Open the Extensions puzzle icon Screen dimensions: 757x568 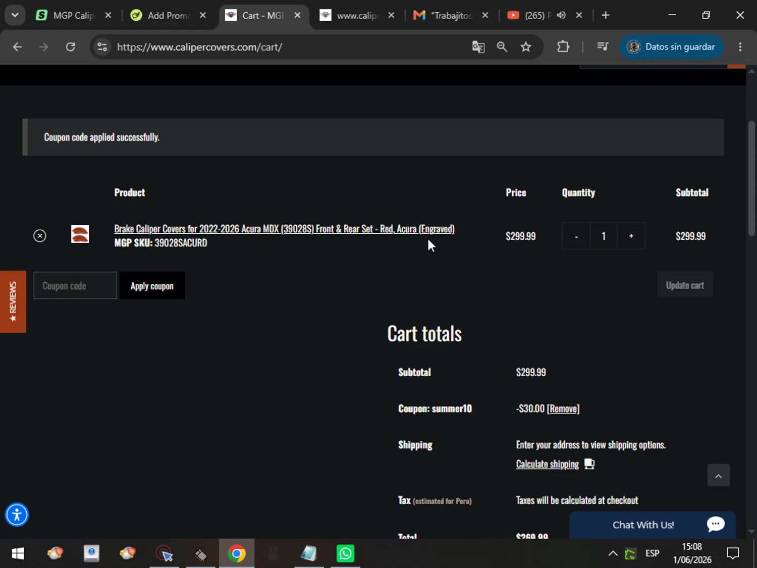[x=563, y=47]
